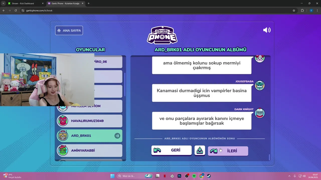The width and height of the screenshot is (321, 180).
Task: Click the address bar URL
Action: click(x=39, y=10)
